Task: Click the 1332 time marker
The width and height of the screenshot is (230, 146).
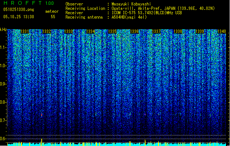Action: tap(46, 31)
